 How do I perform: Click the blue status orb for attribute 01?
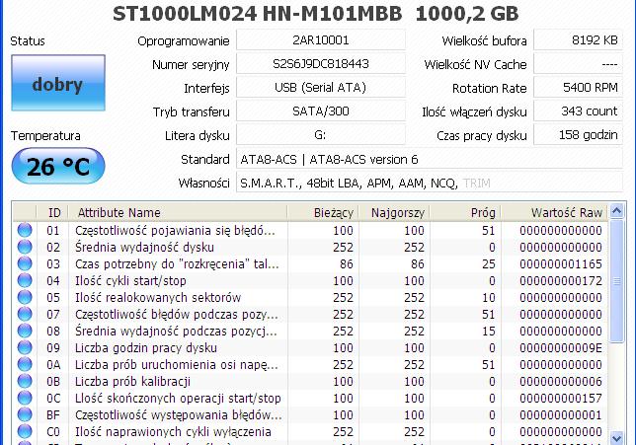pyautogui.click(x=25, y=230)
